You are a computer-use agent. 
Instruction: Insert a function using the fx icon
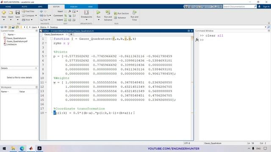pos(69,11)
